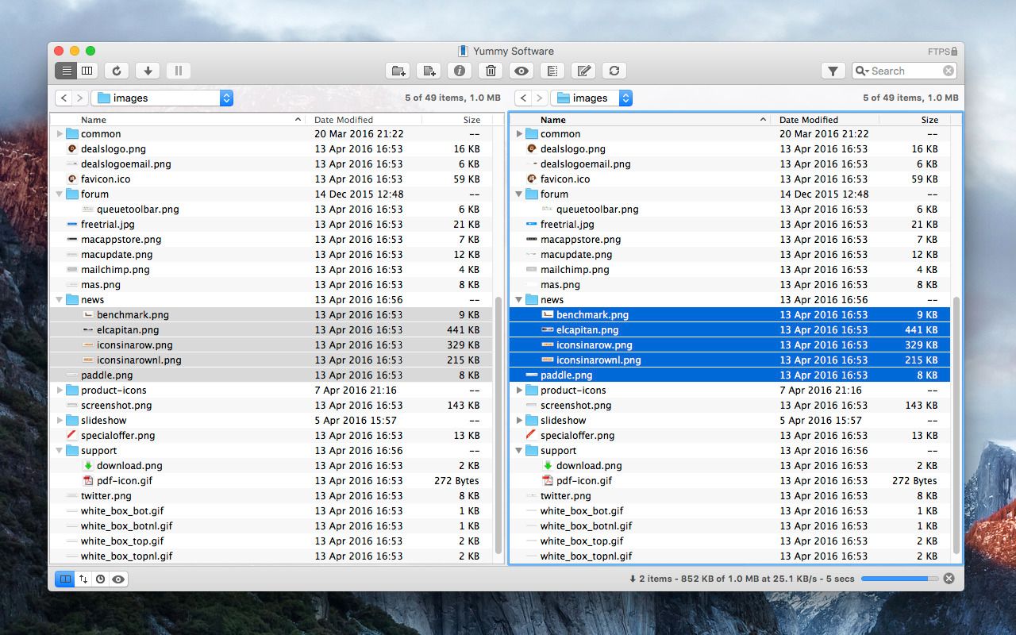Open Get Info for selected items
Screen dimensions: 1016x635
[460, 71]
